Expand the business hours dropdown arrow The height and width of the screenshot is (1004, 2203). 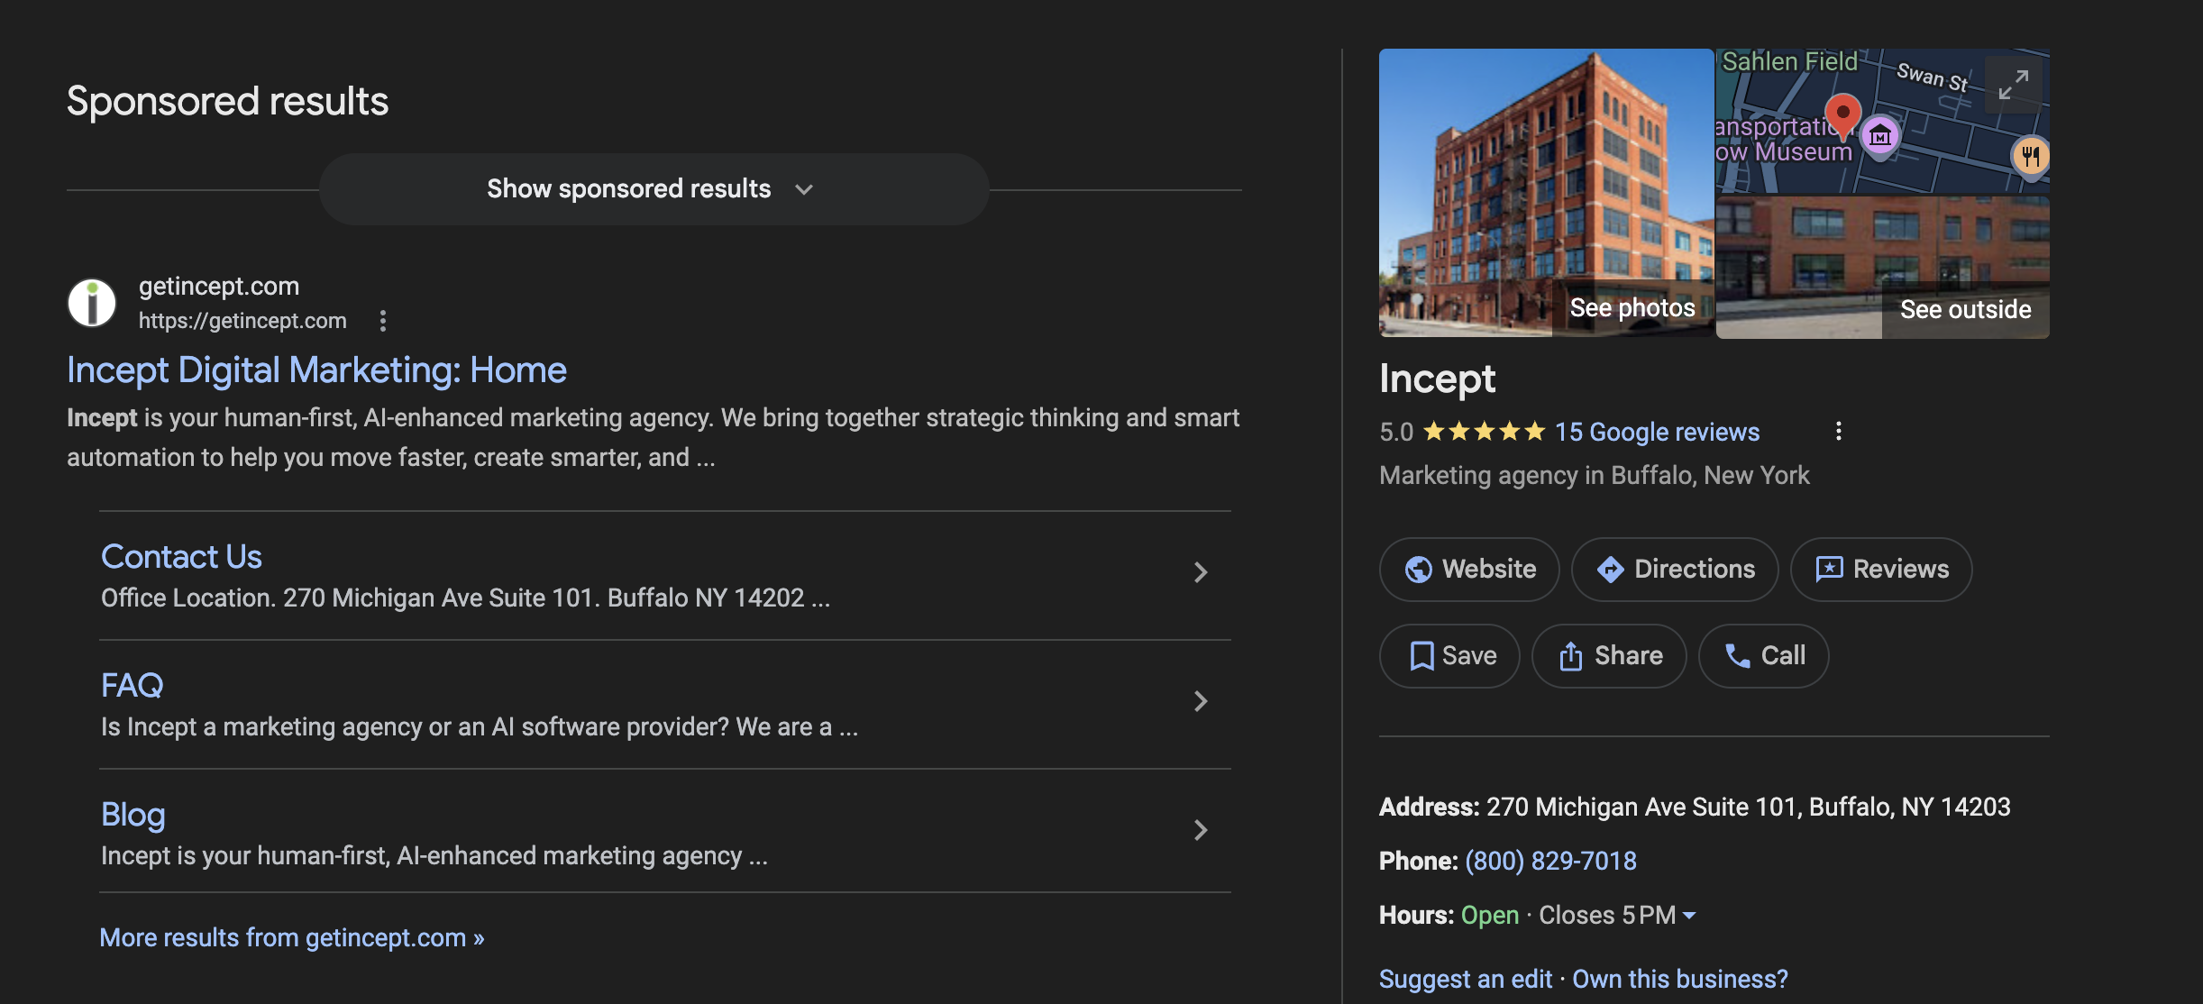pos(1689,916)
